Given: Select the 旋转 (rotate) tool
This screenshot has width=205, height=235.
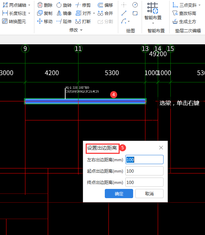Looking at the screenshot, I should coord(64,5).
